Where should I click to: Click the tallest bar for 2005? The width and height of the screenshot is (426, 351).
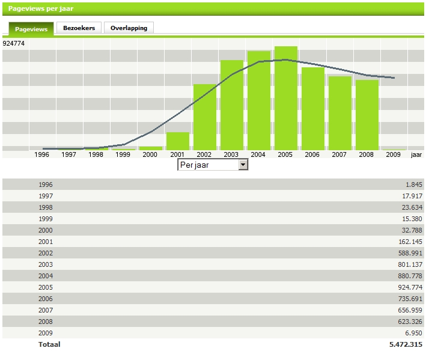click(286, 98)
